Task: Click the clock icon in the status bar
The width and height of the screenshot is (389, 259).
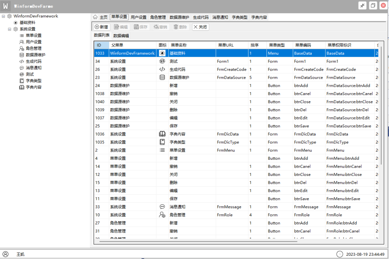Action: coord(340,254)
